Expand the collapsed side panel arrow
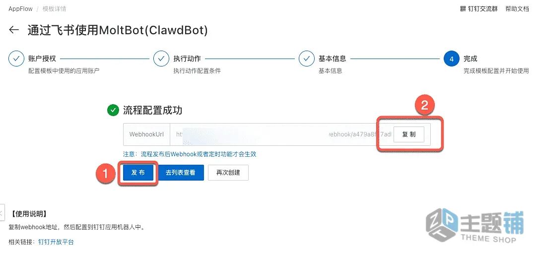 tap(2, 213)
